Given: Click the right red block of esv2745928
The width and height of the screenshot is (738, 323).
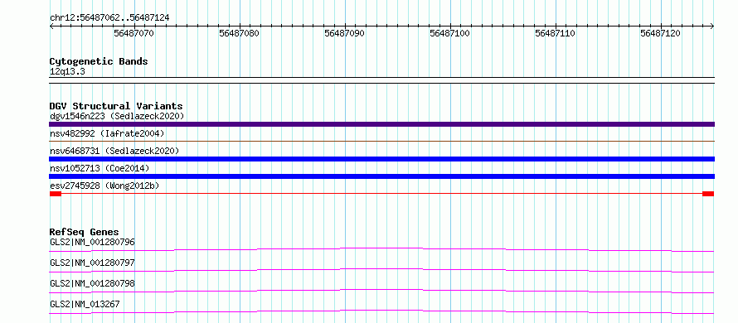Looking at the screenshot, I should click(708, 194).
